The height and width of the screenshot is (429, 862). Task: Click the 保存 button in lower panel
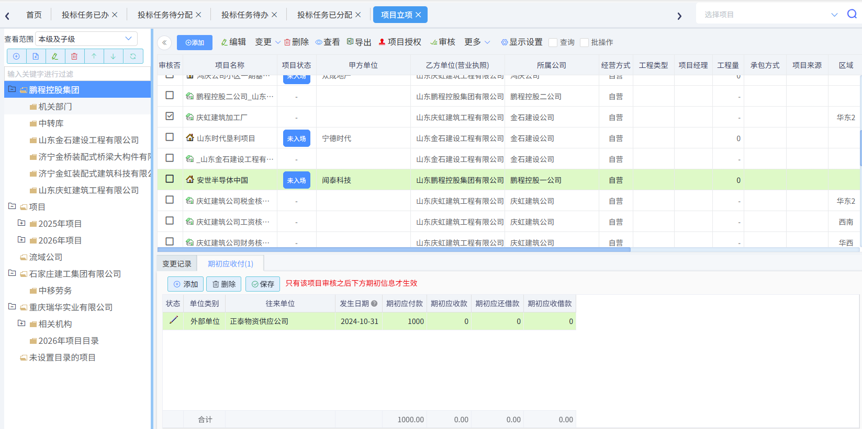tap(263, 284)
